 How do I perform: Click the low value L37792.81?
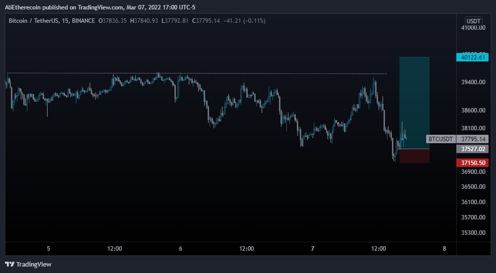(x=175, y=21)
